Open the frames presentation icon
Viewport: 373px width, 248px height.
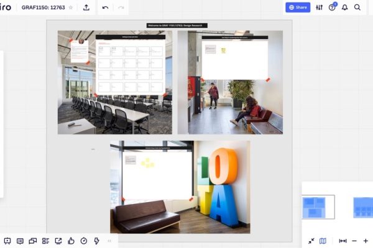[x=7, y=241]
